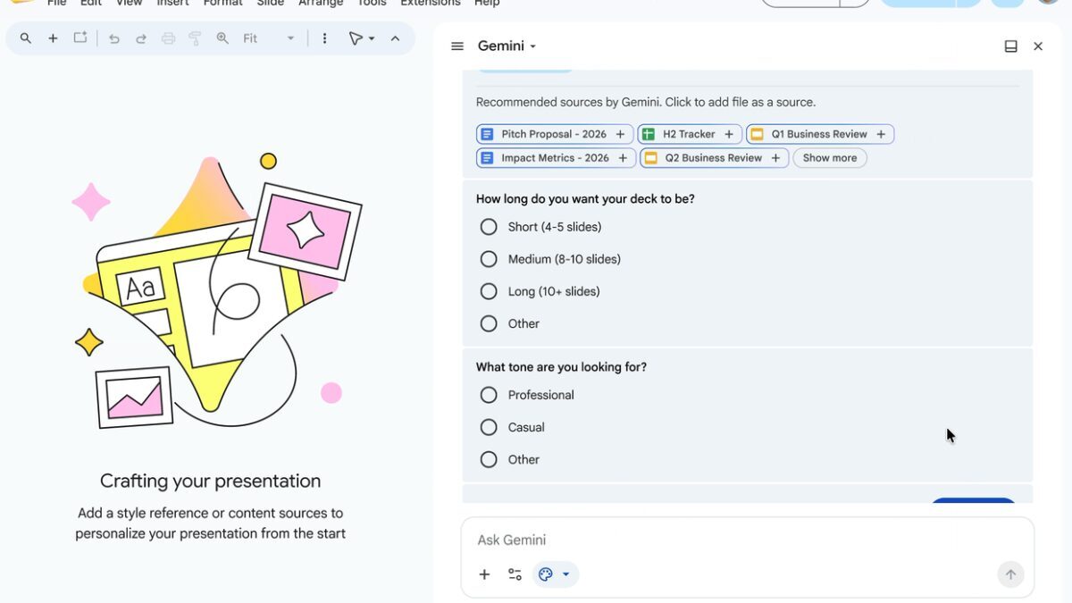Choose Other for tone
Viewport: 1072px width, 603px height.
(489, 459)
